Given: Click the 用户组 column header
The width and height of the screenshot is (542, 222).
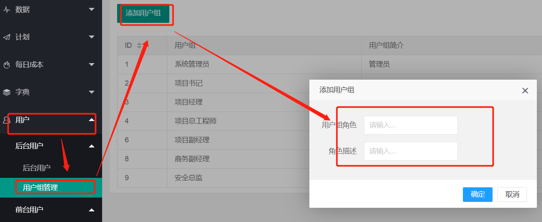Looking at the screenshot, I should point(264,46).
